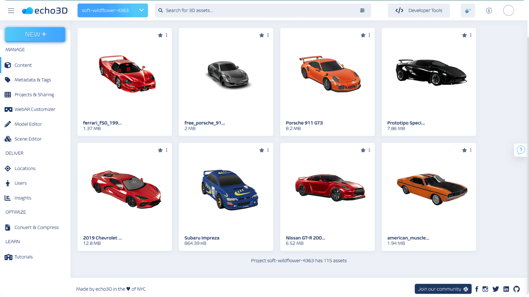The image size is (529, 297).
Task: Click the 'american_muscle...' asset name
Action: [x=408, y=238]
